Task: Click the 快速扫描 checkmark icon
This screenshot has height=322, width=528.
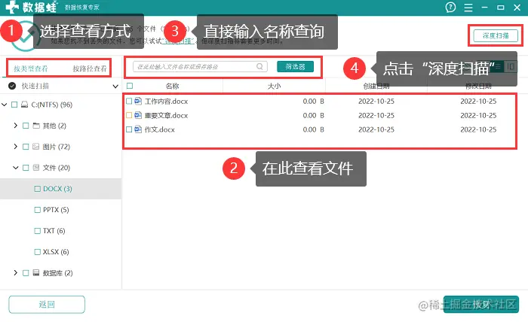Action: [x=12, y=86]
